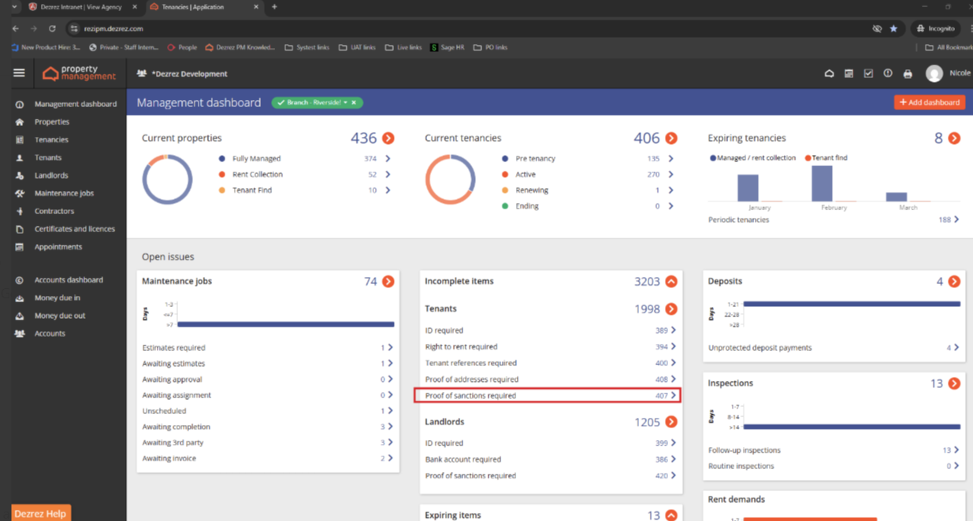
Task: Click the checklist tasks icon in header
Action: point(868,74)
